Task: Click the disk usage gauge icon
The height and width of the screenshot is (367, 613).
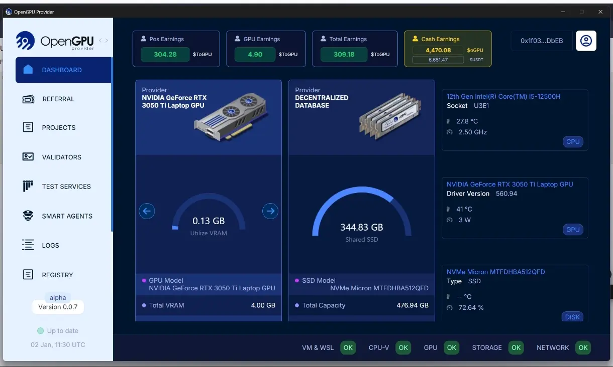Action: (x=450, y=307)
